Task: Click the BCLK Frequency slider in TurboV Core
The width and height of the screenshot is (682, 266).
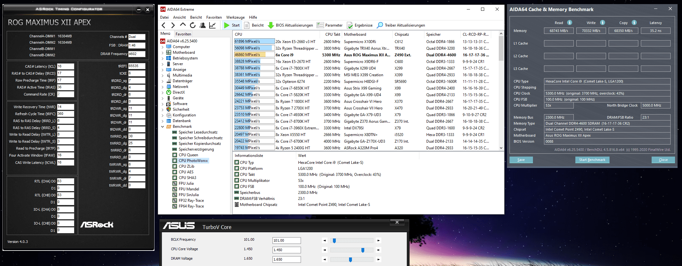Action: [x=352, y=240]
